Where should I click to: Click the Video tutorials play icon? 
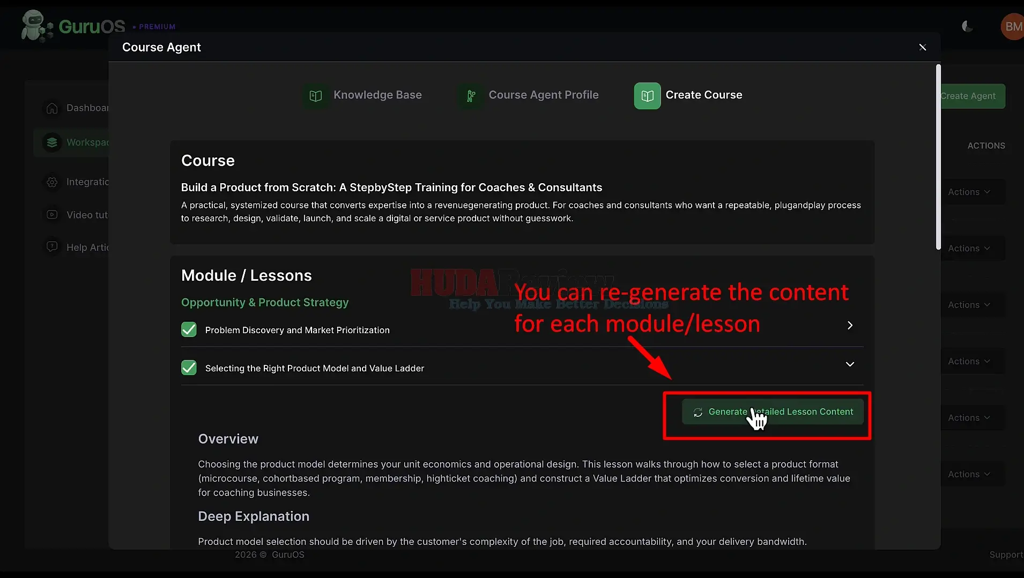tap(52, 215)
